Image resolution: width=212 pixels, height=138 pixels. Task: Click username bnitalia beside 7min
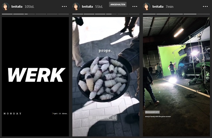pyautogui.click(x=158, y=7)
